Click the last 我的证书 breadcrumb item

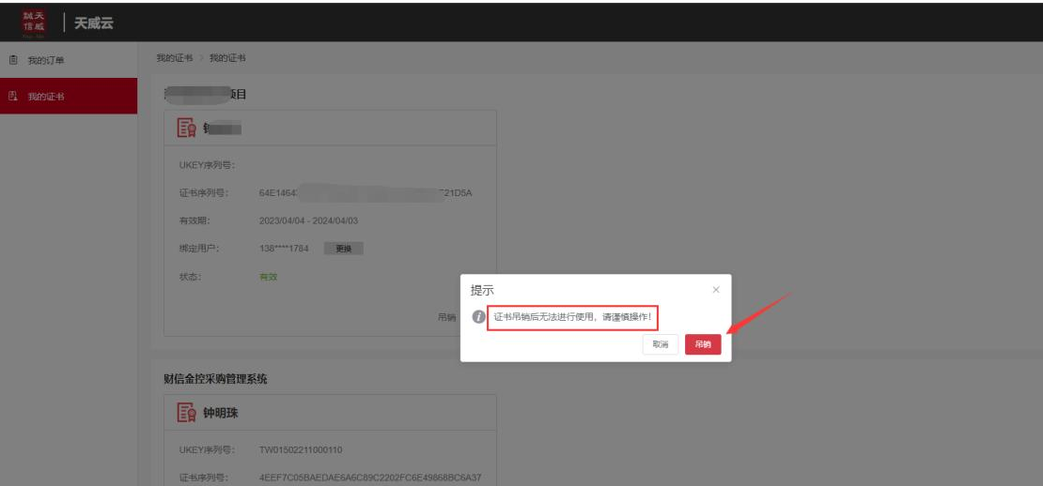(227, 58)
